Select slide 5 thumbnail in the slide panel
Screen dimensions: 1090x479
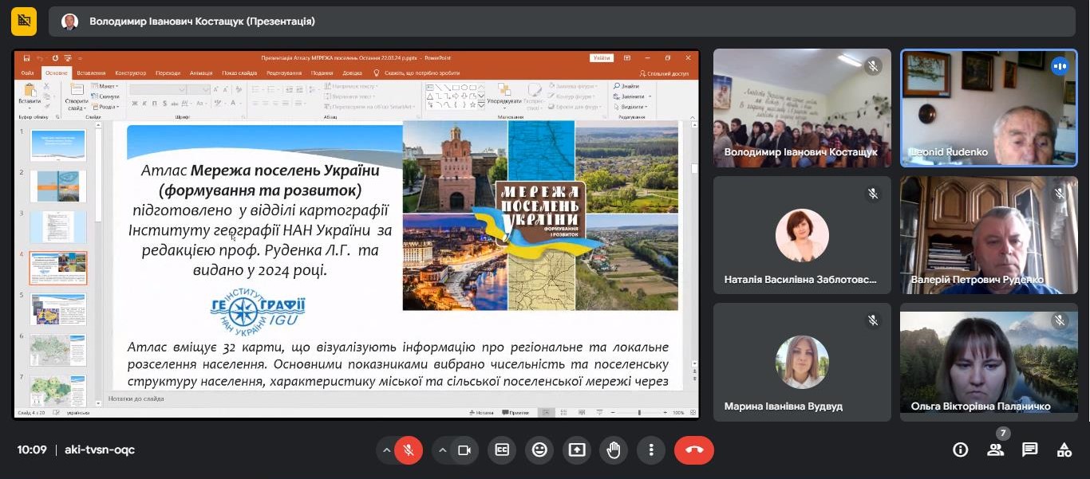pos(58,308)
